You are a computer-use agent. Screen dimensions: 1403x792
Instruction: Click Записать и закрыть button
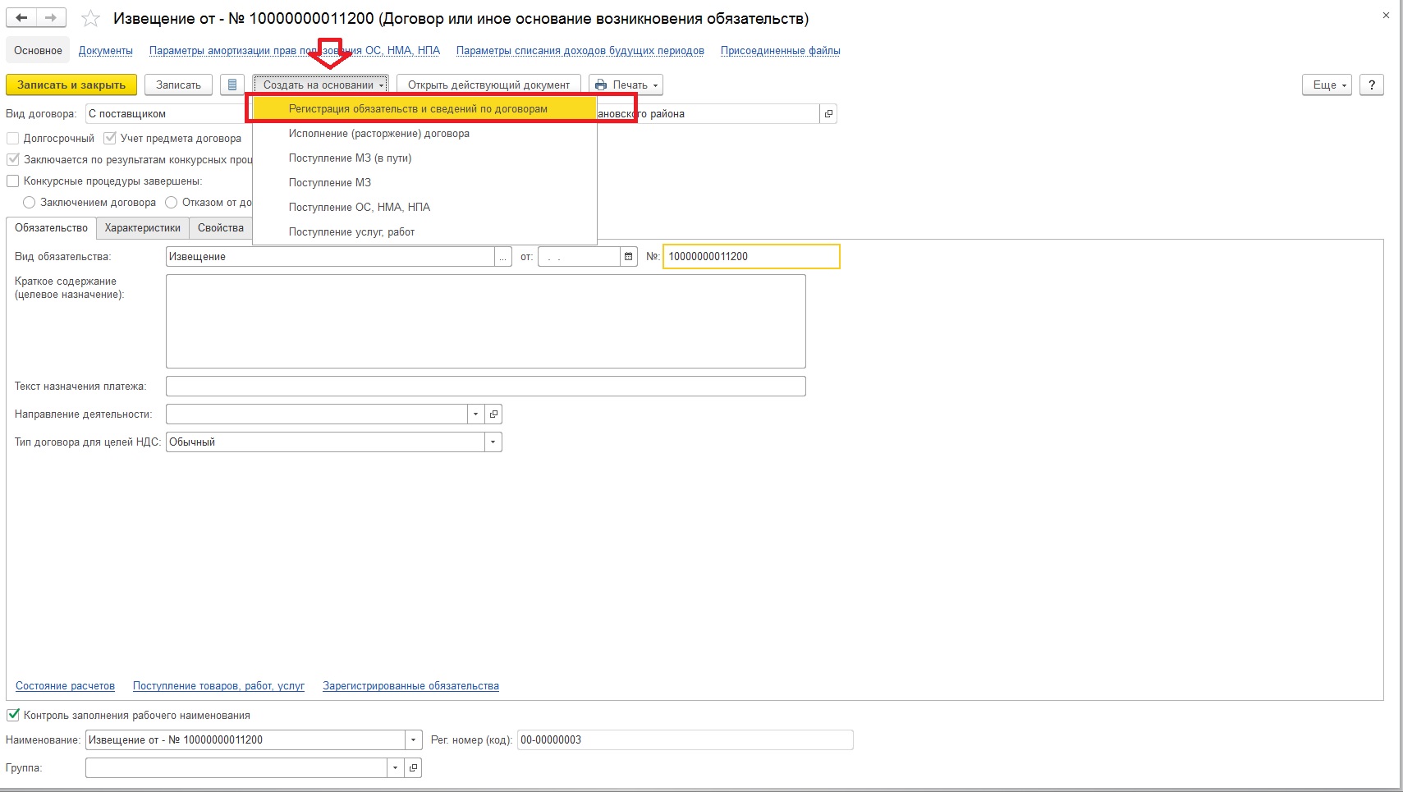click(71, 85)
